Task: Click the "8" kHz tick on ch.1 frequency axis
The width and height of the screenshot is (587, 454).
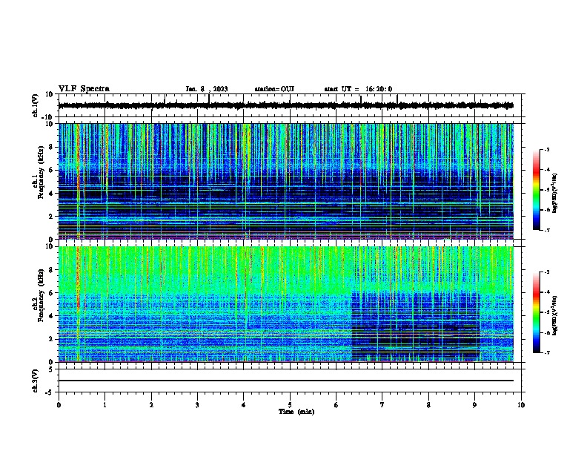Action: [x=51, y=147]
